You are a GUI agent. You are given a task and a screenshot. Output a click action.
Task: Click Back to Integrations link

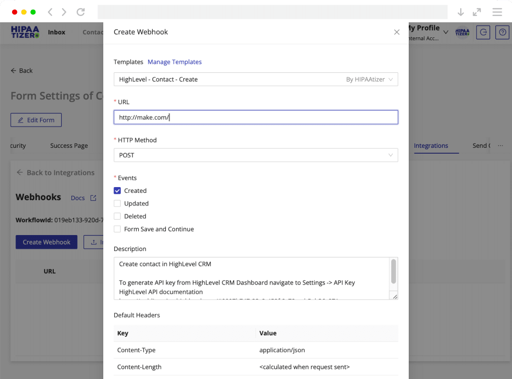(x=55, y=173)
